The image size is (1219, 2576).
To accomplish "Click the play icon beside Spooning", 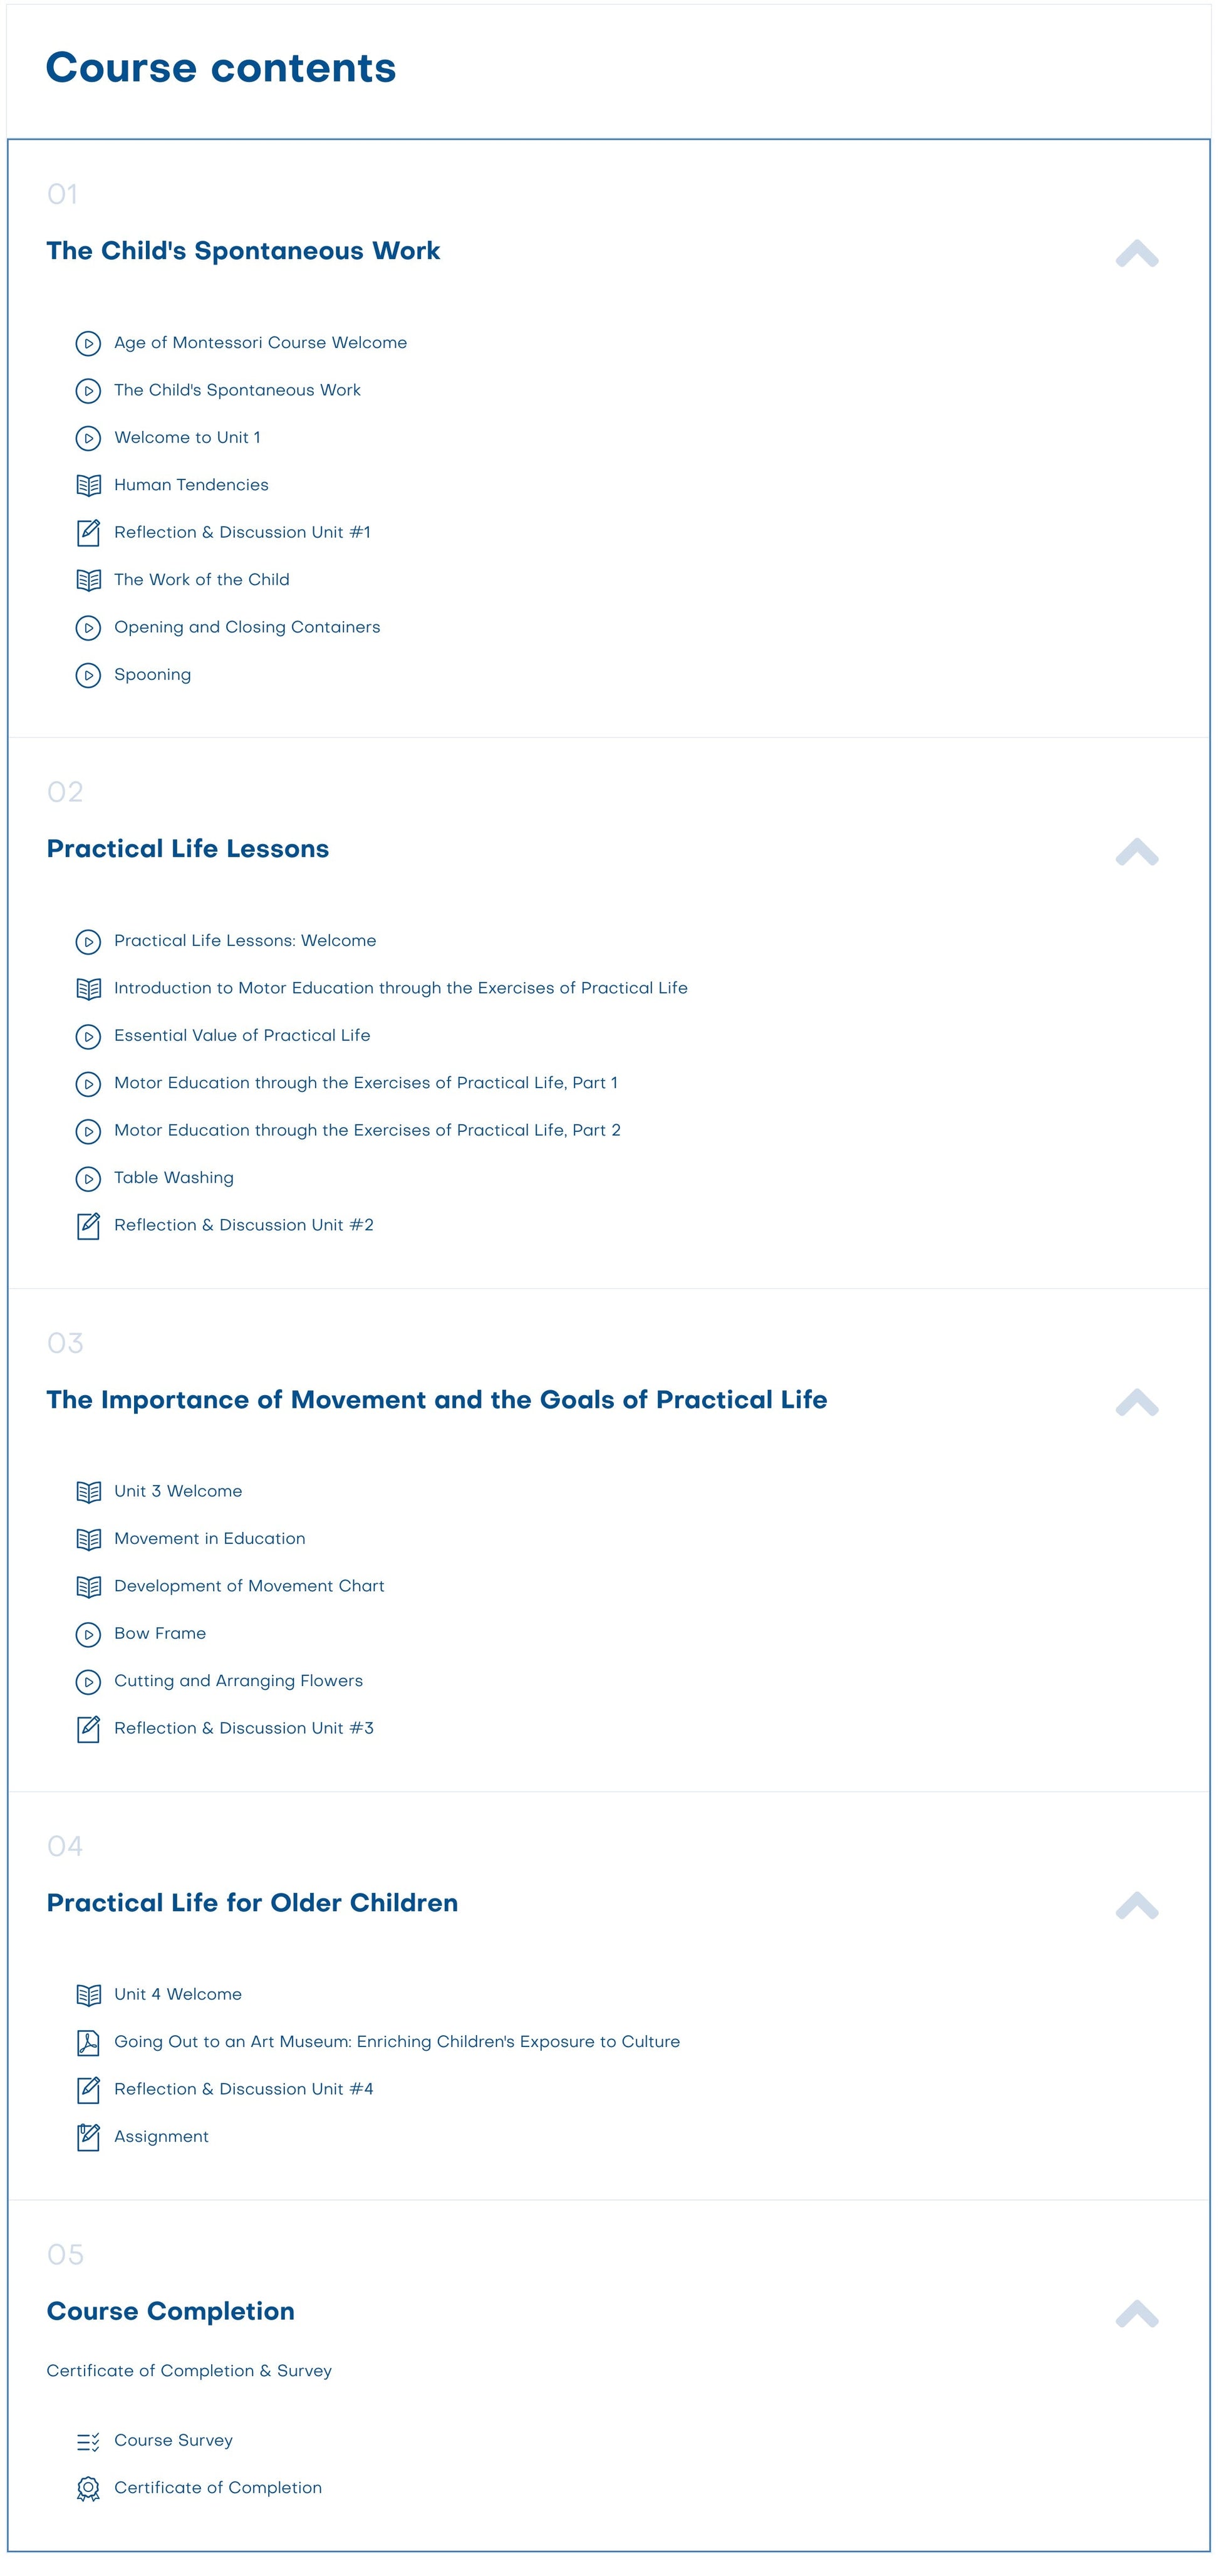I will (x=88, y=675).
